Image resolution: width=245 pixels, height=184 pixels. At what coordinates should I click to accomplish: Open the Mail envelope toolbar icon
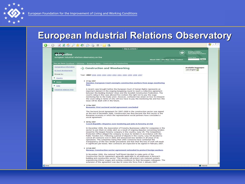pyautogui.click(x=87, y=45)
